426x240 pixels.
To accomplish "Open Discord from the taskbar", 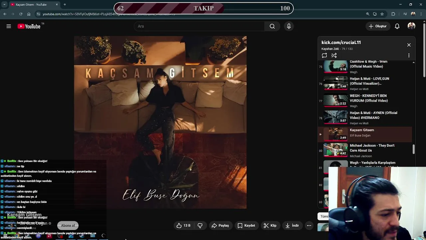I will coord(38,236).
